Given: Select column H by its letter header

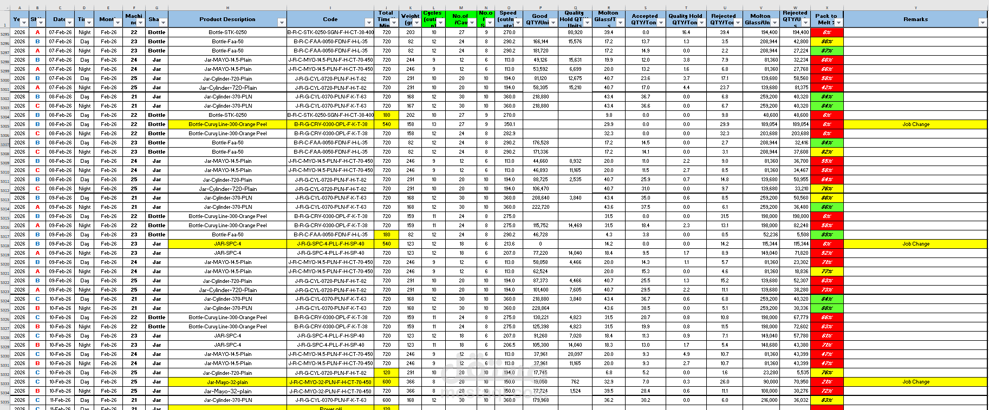Looking at the screenshot, I should [227, 8].
